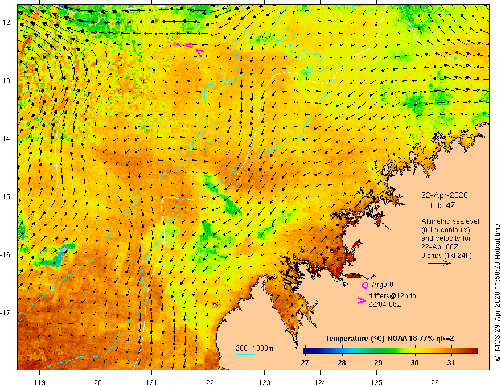
Task: Click latitude axis label -17
Action: click(6, 312)
